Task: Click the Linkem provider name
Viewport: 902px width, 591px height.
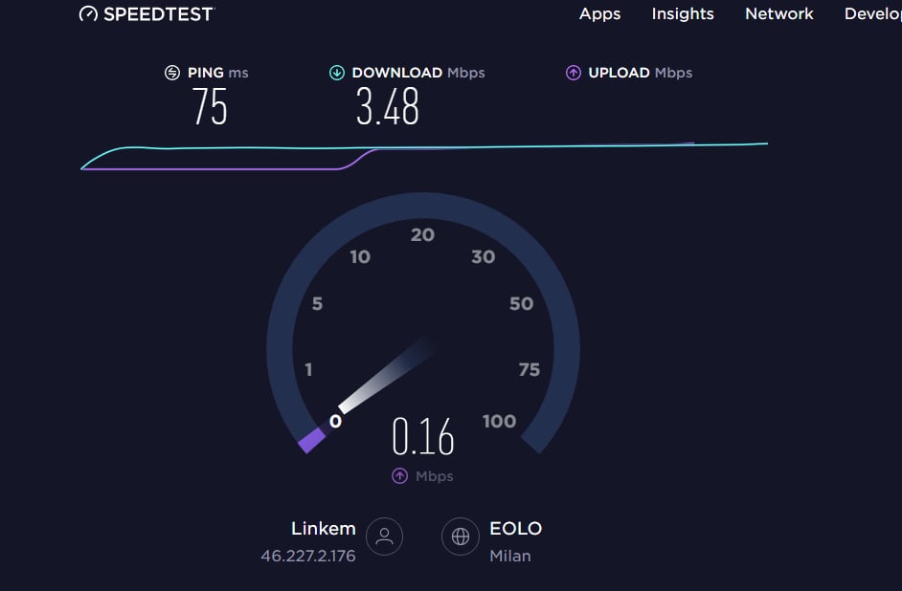Action: click(x=324, y=529)
